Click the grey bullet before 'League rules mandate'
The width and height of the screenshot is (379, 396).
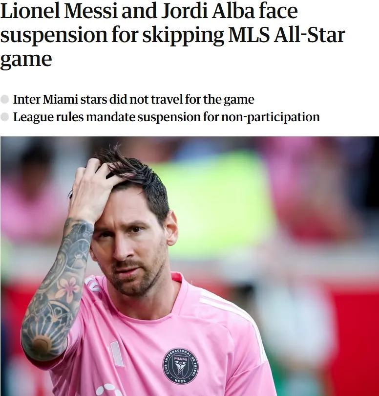4,117
